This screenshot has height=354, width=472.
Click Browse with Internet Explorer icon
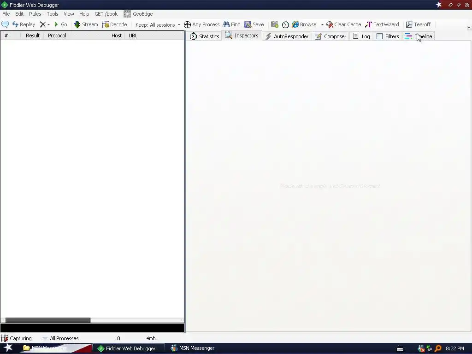(304, 24)
